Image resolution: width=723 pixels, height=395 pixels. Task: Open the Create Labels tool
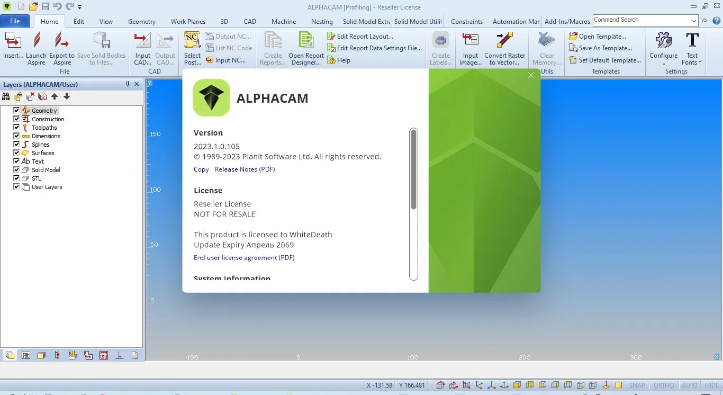click(x=440, y=48)
